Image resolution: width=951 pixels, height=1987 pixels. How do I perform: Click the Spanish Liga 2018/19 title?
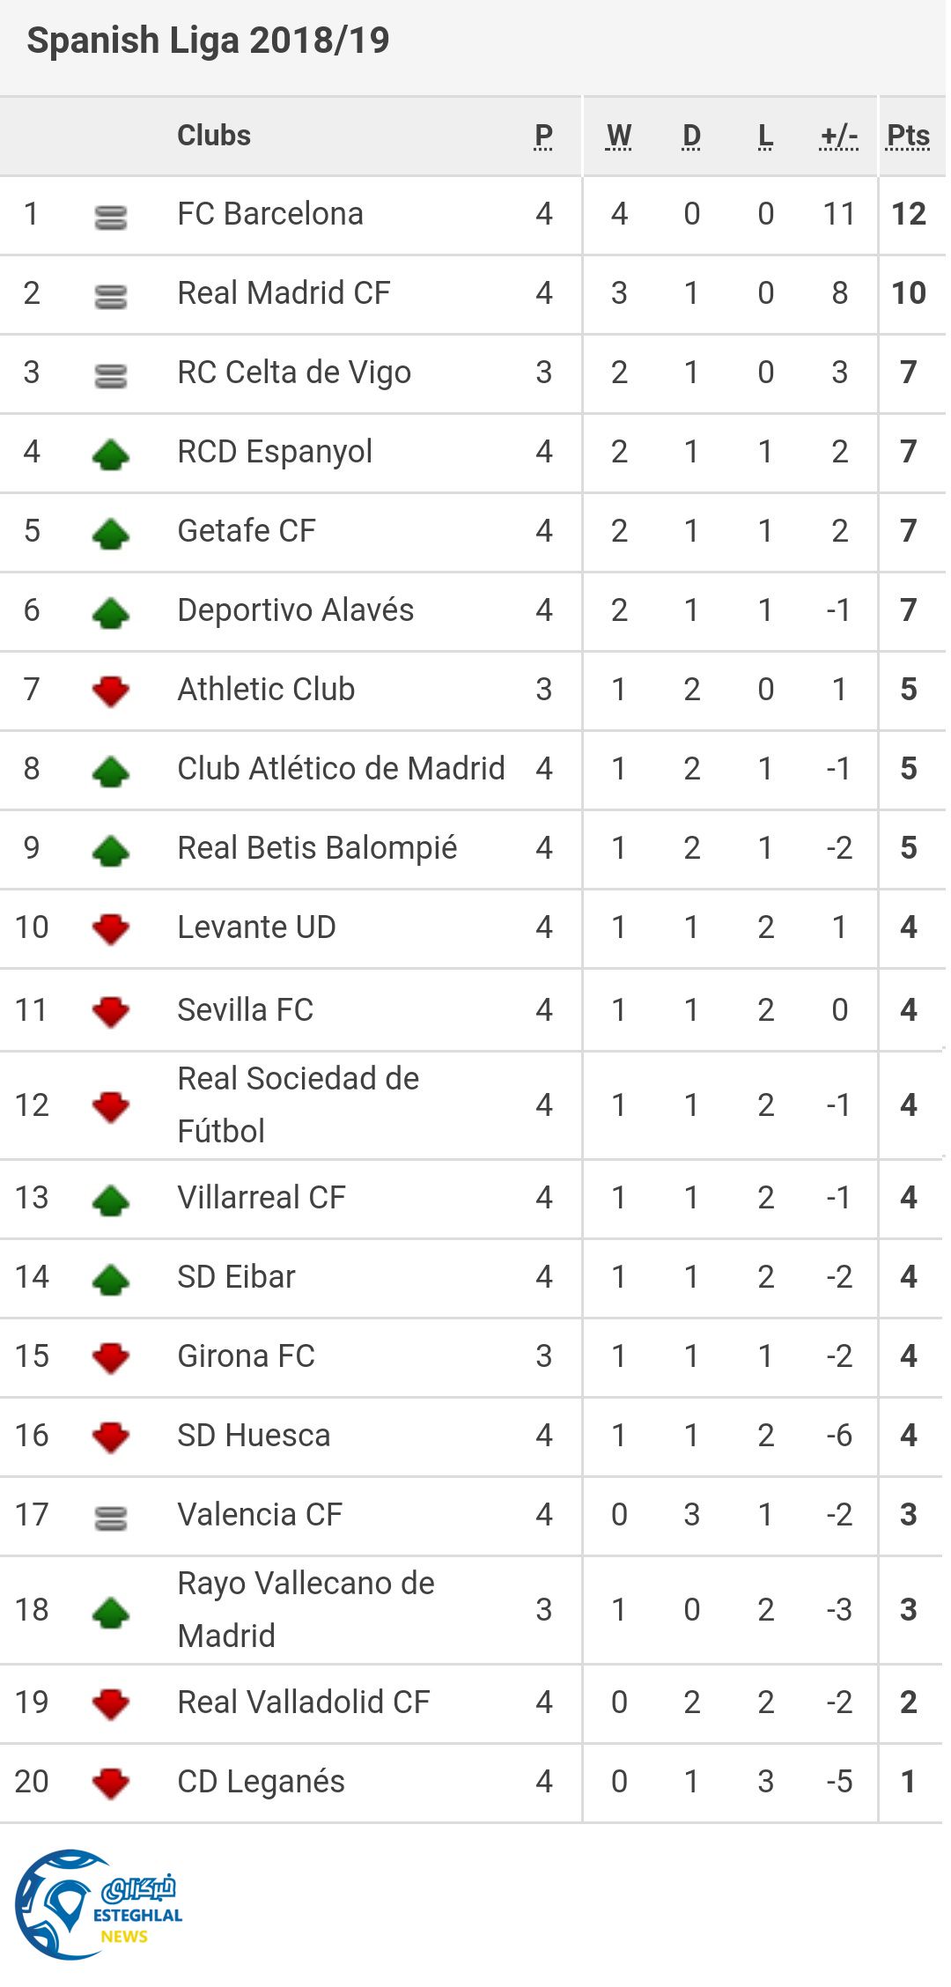tap(208, 41)
